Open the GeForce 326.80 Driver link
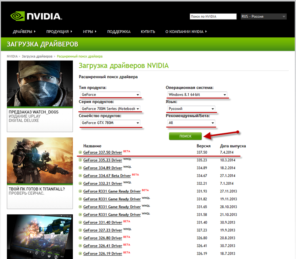 pos(102,238)
